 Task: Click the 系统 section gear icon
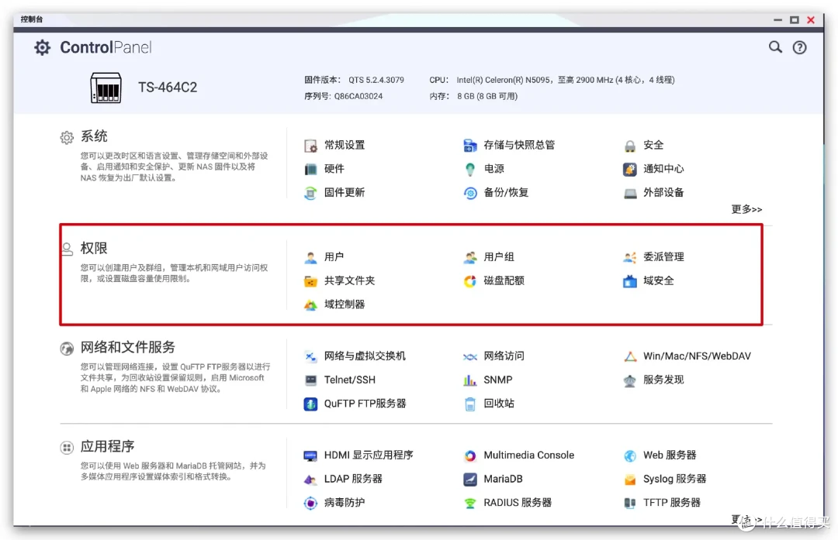click(67, 138)
